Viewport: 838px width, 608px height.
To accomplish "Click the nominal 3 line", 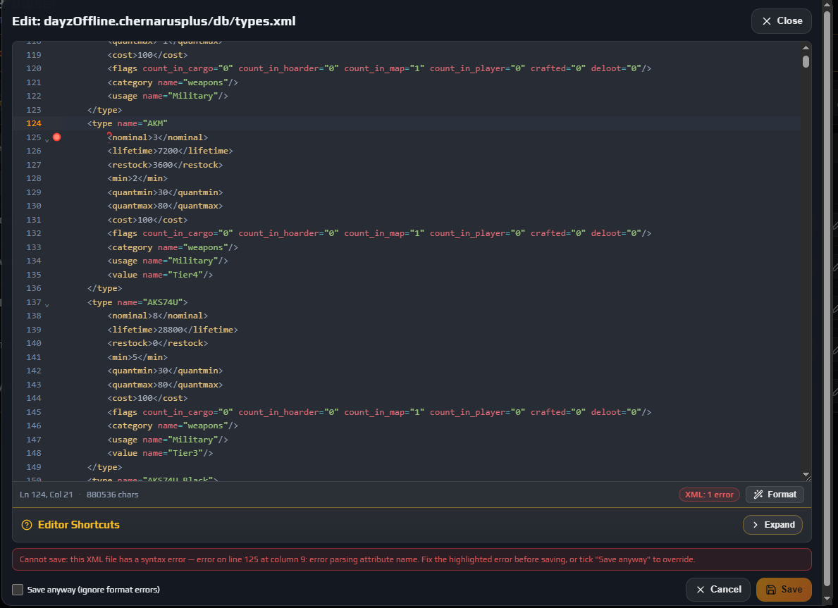I will coord(158,137).
